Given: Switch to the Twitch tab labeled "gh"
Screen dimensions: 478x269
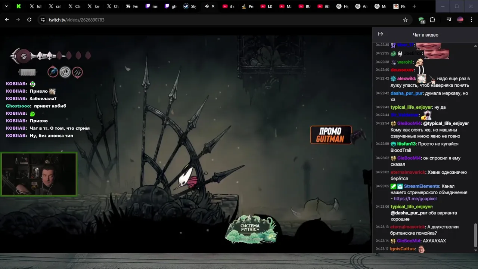Looking at the screenshot, I should click(x=171, y=6).
